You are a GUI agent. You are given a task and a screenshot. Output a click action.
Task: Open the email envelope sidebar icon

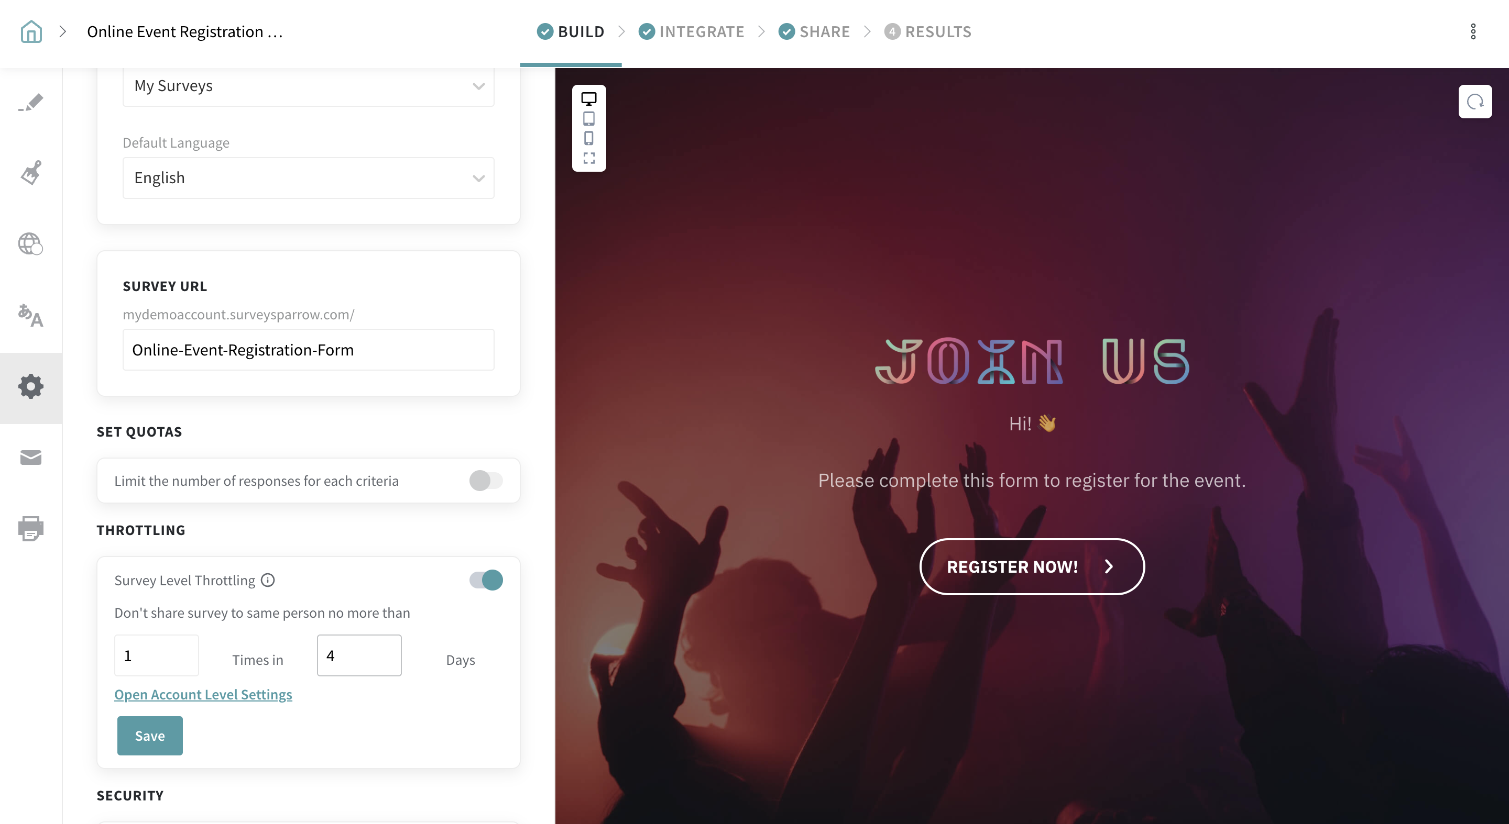coord(30,457)
